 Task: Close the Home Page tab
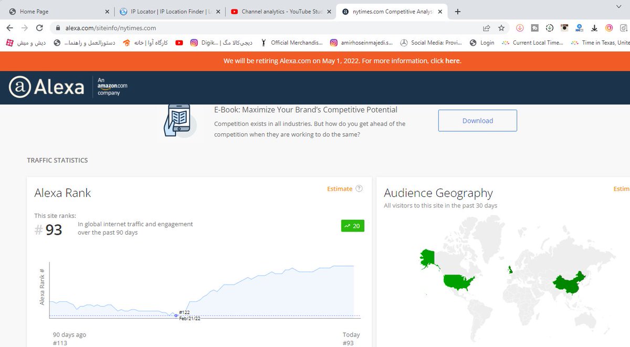[107, 12]
